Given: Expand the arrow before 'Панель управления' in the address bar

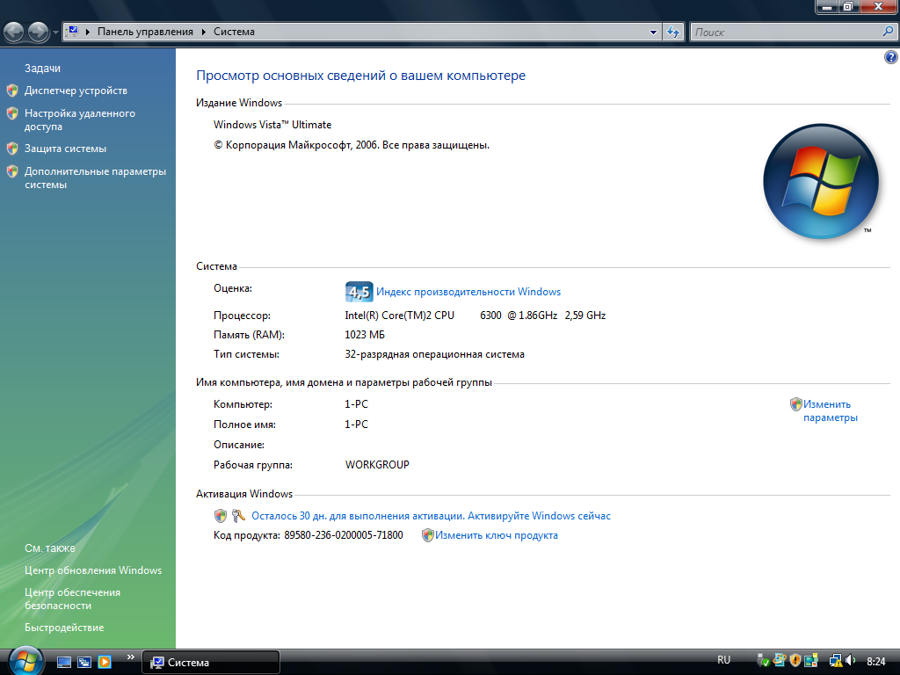Looking at the screenshot, I should point(88,32).
